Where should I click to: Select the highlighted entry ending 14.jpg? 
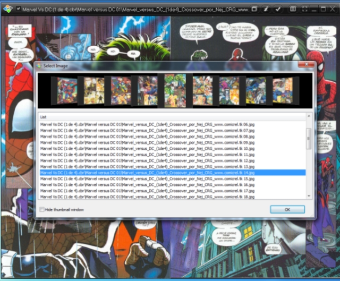pos(173,173)
